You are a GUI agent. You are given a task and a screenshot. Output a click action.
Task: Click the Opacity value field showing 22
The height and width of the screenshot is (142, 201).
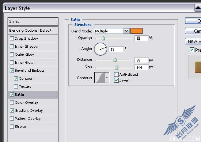click(141, 38)
